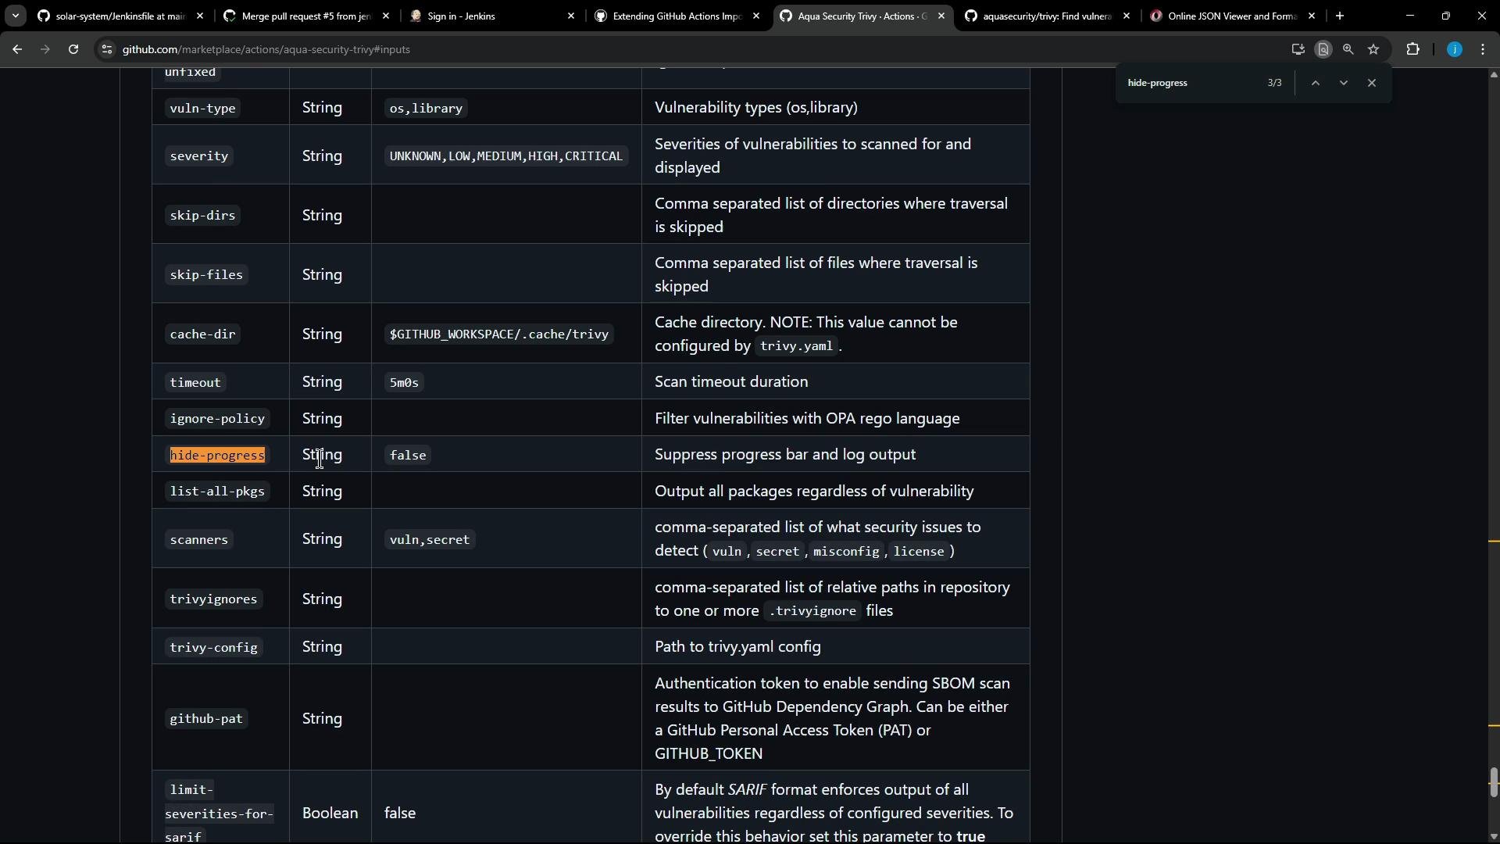The height and width of the screenshot is (844, 1500).
Task: Click the skip-files input name
Action: pyautogui.click(x=206, y=274)
